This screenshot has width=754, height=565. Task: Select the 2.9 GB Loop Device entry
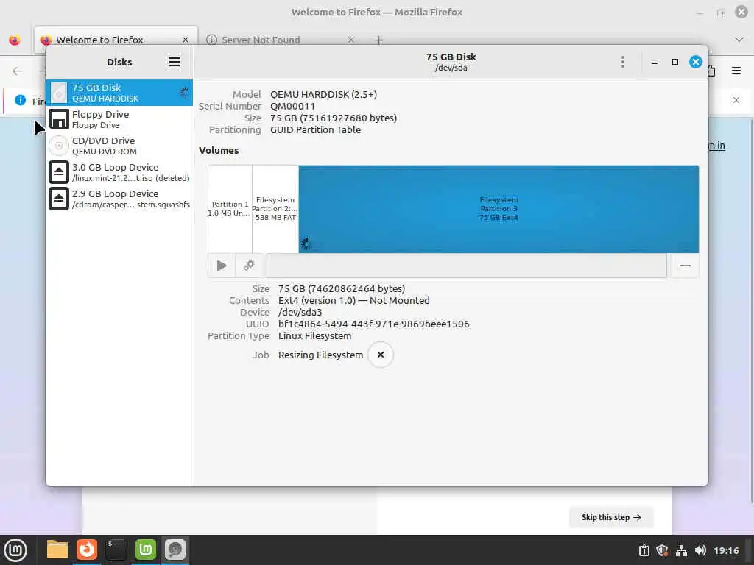pos(119,199)
